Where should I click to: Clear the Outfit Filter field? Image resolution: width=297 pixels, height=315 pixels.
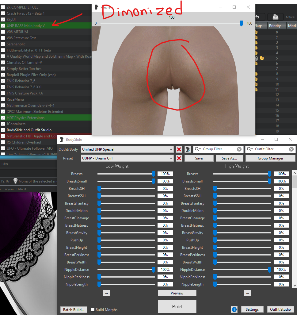[x=291, y=149]
